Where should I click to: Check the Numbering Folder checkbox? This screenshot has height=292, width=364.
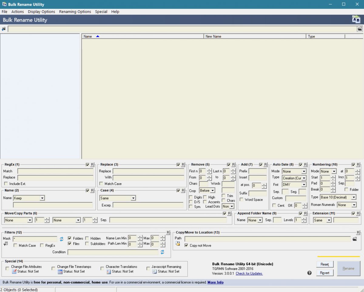[346, 190]
